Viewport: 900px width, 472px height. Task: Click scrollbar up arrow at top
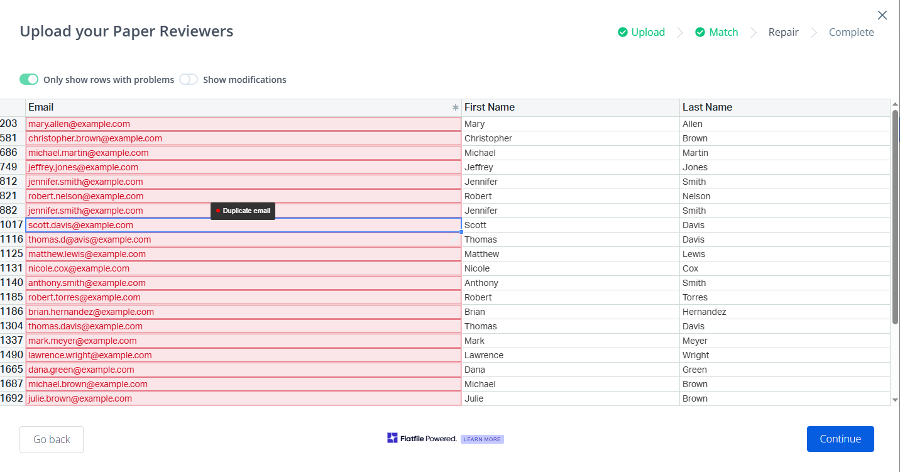click(895, 104)
